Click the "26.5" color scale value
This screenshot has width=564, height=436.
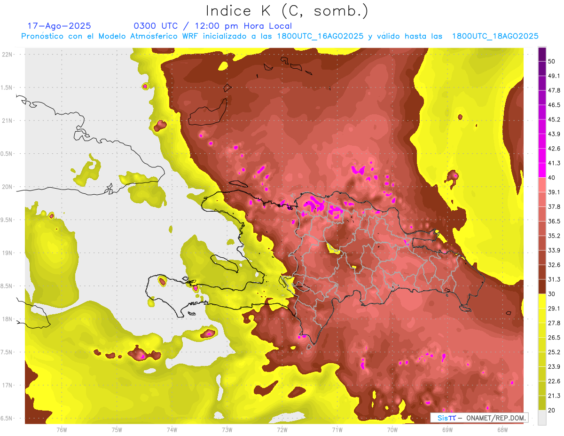(554, 338)
